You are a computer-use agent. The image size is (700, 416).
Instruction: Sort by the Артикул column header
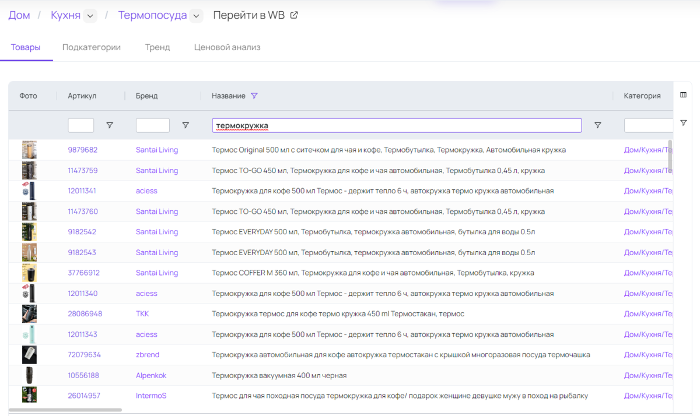[x=82, y=96]
